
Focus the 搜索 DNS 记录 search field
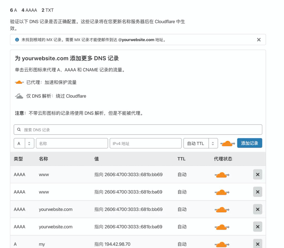click(x=138, y=130)
